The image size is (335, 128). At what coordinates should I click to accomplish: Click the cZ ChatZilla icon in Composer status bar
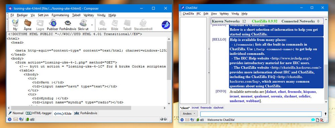32,119
